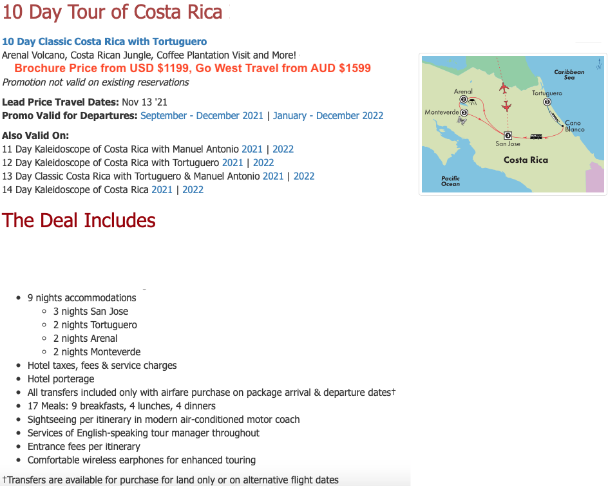Screen dimensions: 608x486
Task: Click the Monteverde 2-night marker on map
Action: tap(464, 113)
